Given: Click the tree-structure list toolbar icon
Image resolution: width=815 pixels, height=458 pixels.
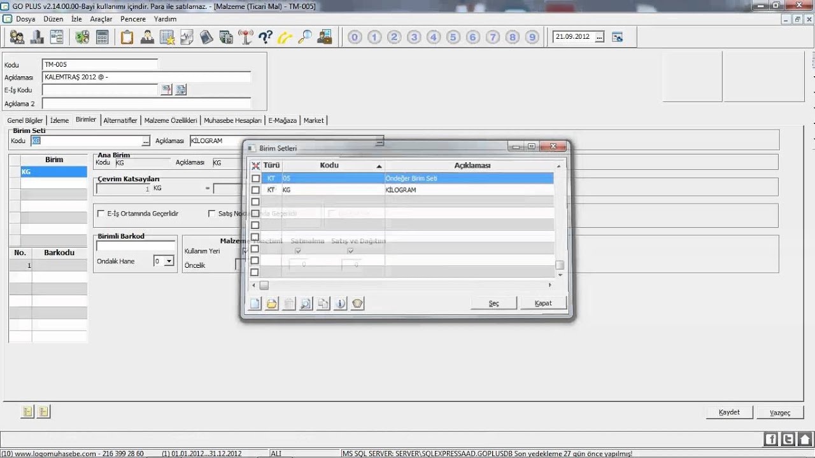Looking at the screenshot, I should pyautogui.click(x=57, y=37).
